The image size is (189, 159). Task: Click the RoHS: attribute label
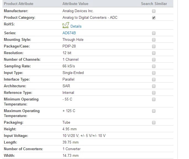(9, 24)
